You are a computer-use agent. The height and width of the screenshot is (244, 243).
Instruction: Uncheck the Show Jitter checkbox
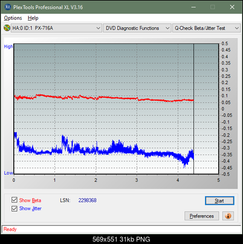coord(15,208)
